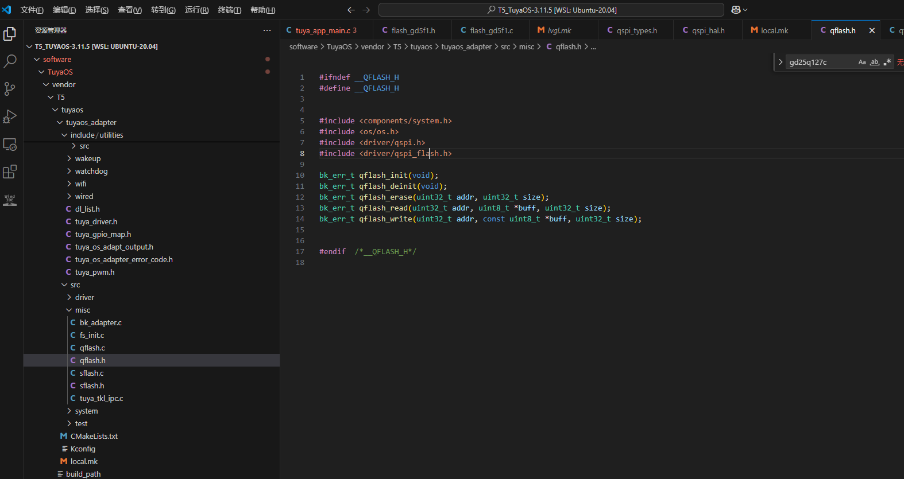Toggle Use Regular Expression in find widget
Image resolution: width=904 pixels, height=479 pixels.
click(887, 62)
